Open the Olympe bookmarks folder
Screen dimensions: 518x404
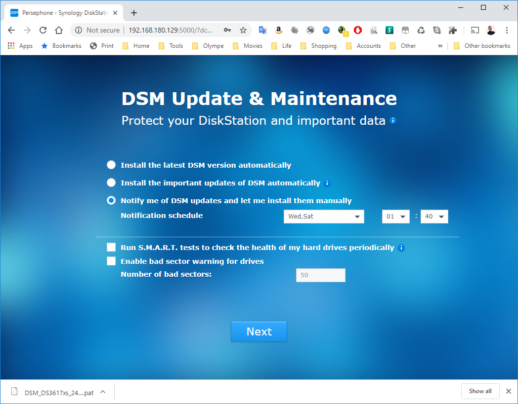208,46
